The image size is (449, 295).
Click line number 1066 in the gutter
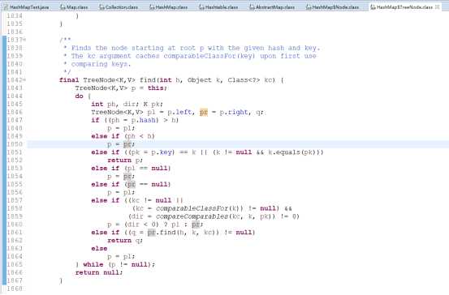click(x=15, y=272)
